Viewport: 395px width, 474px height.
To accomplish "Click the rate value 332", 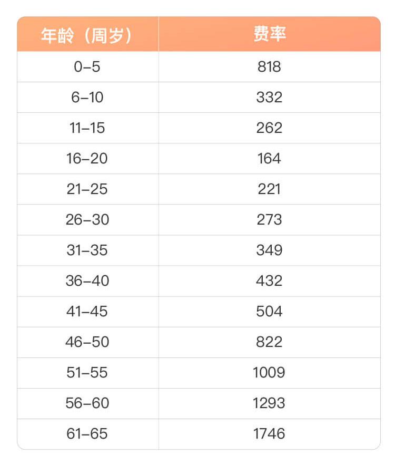I will pyautogui.click(x=269, y=98).
